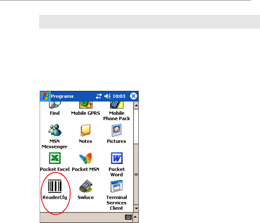Open the Find program icon
260x223 pixels.
55,105
